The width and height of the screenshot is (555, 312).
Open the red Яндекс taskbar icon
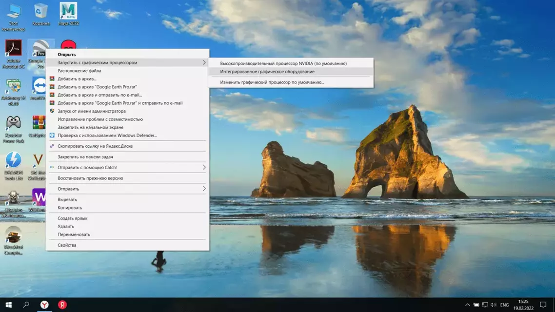click(62, 305)
